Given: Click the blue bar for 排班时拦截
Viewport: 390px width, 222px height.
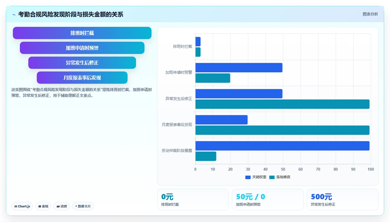Looking at the screenshot, I should [x=198, y=42].
